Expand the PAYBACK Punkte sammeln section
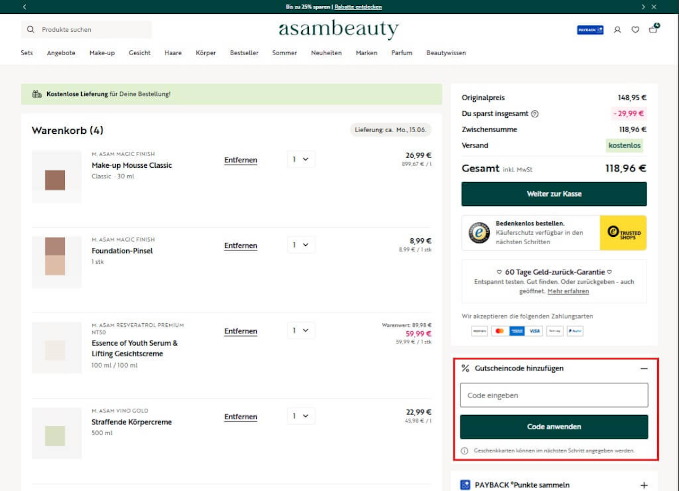 click(x=644, y=485)
